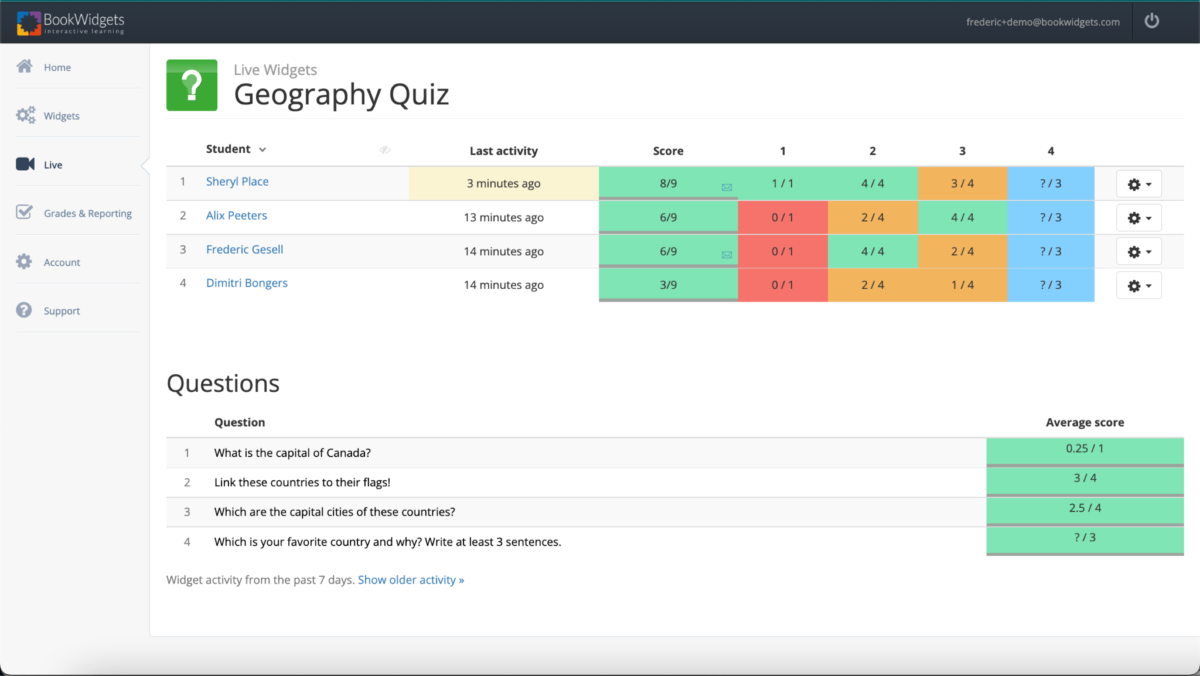This screenshot has width=1200, height=676.
Task: Click the Widgets gears icon
Action: click(x=25, y=115)
